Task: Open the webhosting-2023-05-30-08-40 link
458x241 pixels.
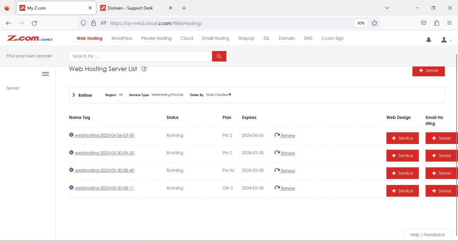Action: pos(104,170)
